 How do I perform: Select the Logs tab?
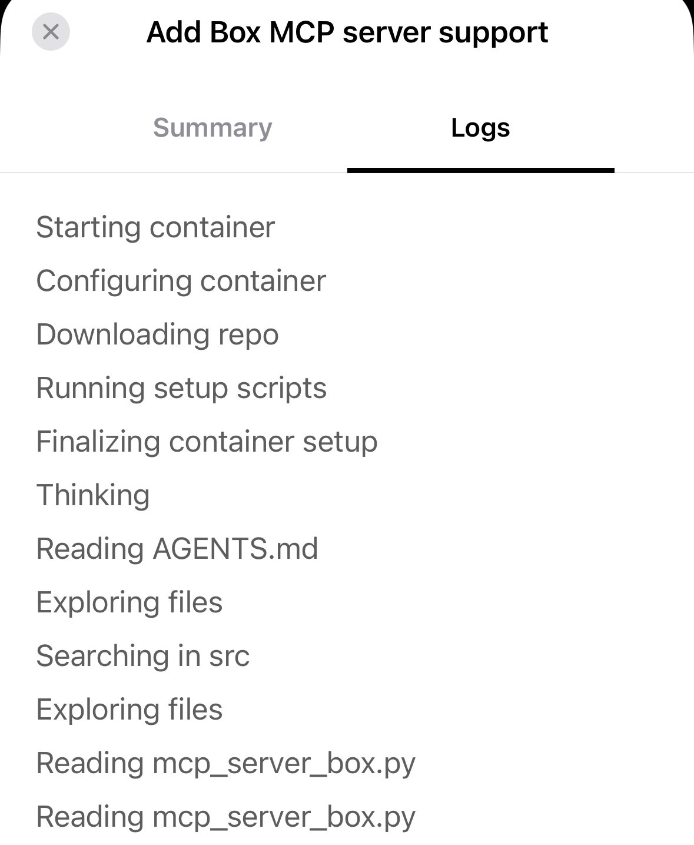480,128
